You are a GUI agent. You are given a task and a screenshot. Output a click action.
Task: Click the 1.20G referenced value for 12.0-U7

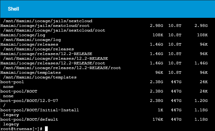[x=201, y=101]
